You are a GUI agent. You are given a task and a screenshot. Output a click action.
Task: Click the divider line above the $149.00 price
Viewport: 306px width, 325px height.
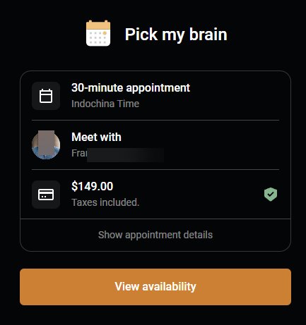155,169
